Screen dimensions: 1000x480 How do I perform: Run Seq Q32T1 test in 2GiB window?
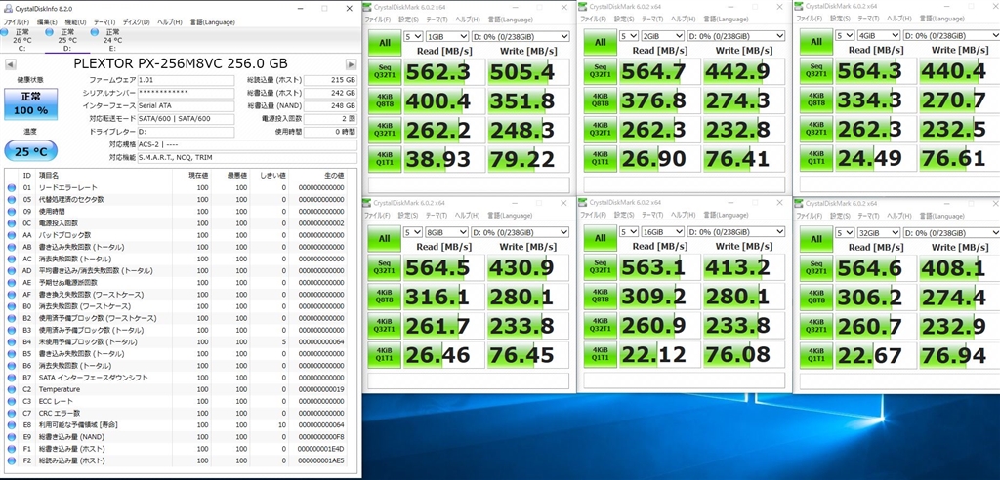pyautogui.click(x=601, y=72)
